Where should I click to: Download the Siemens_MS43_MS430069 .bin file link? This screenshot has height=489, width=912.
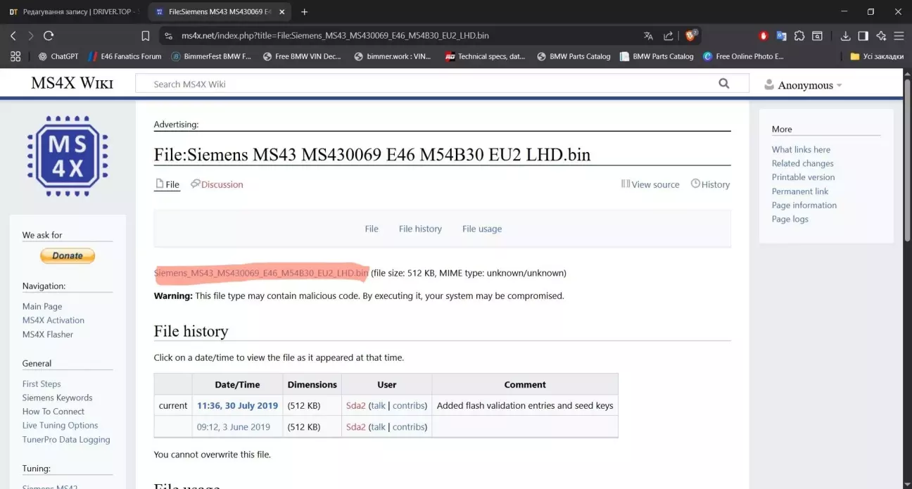click(261, 273)
